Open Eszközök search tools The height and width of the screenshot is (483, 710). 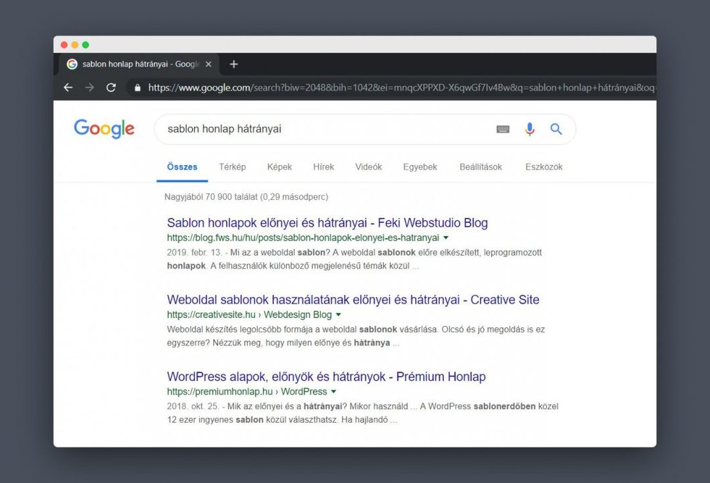coord(544,167)
